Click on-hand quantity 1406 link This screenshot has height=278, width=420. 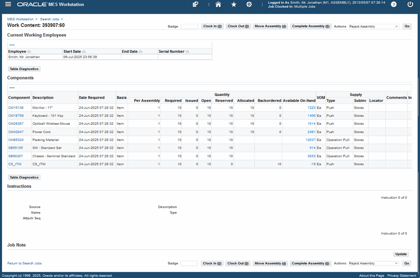(311, 115)
